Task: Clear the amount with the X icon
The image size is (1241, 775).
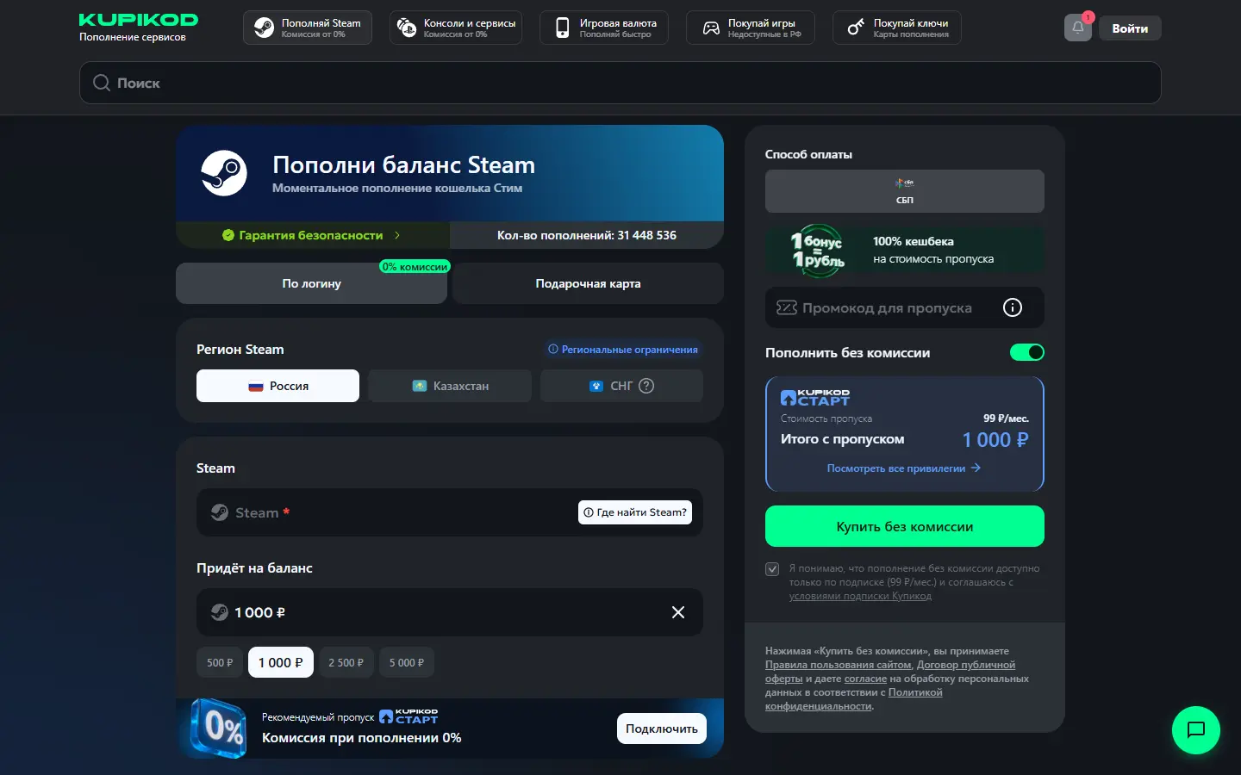Action: [678, 612]
